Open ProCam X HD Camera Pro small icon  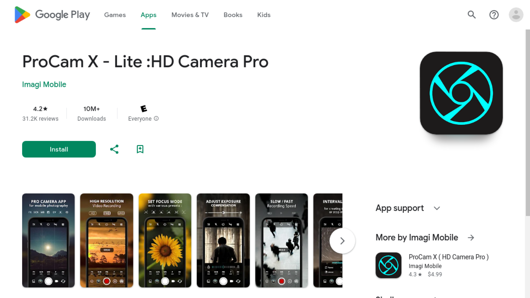coord(388,265)
